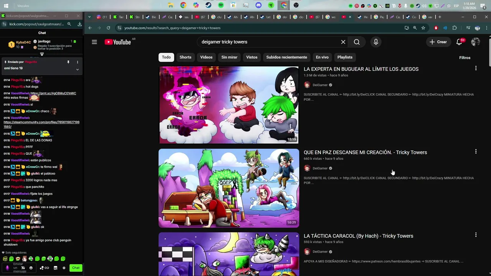
Task: Open Windows notification center icon
Action: (x=483, y=6)
